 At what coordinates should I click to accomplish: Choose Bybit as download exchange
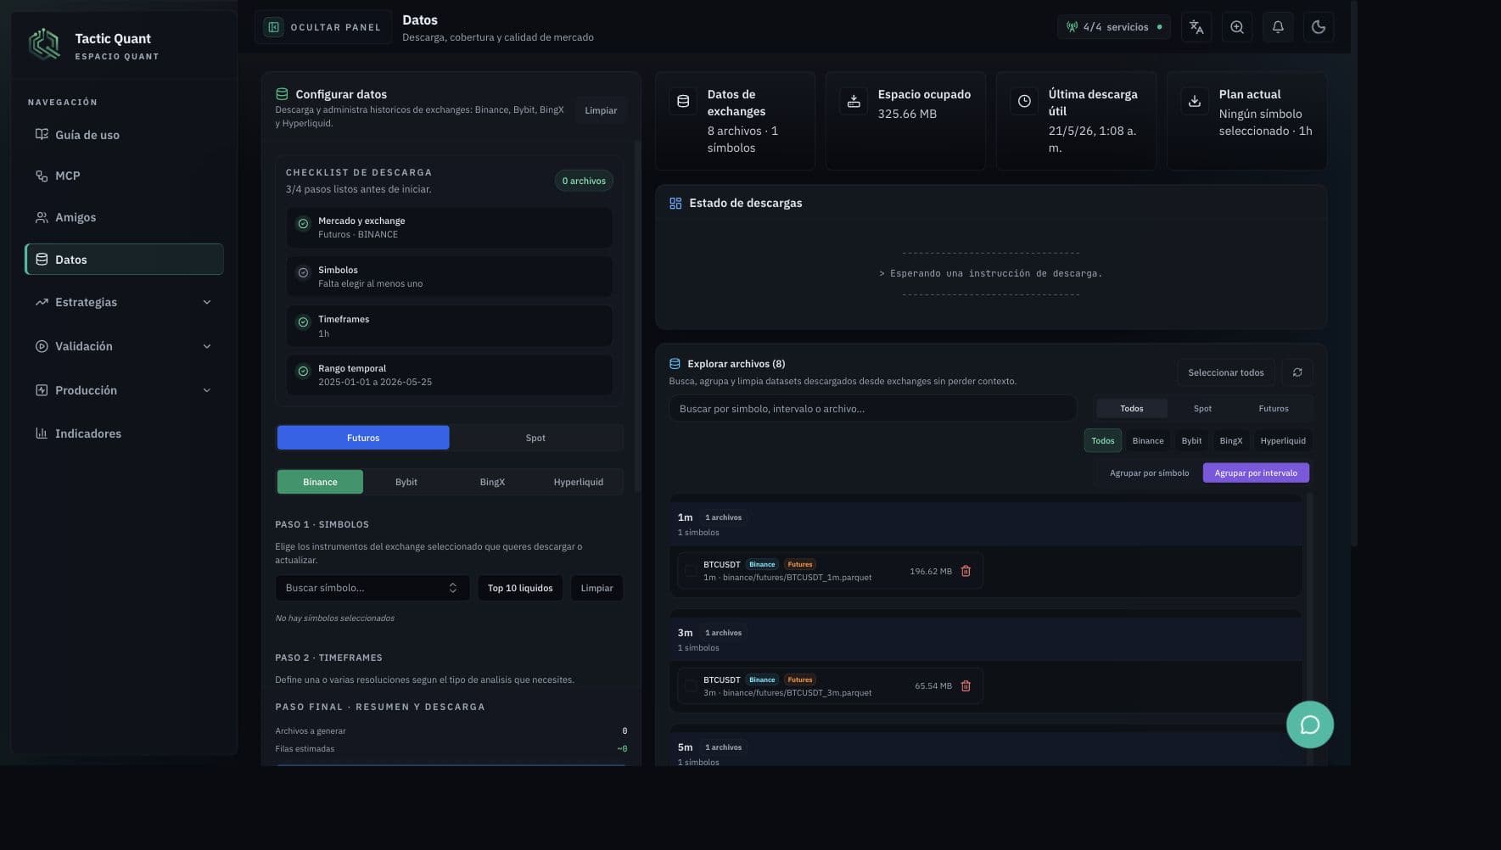click(x=406, y=482)
